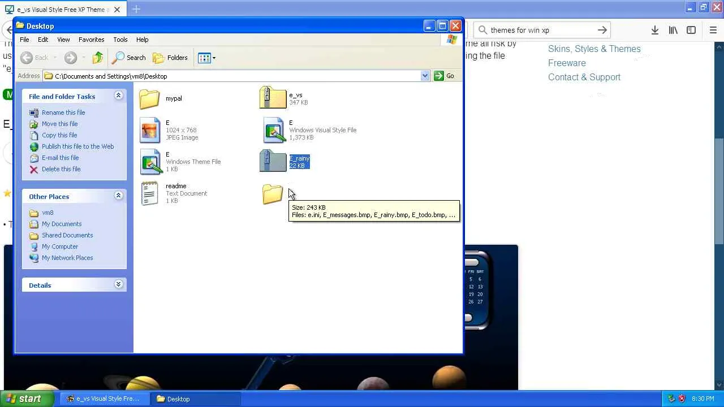Open the browser Library icon

tap(673, 31)
